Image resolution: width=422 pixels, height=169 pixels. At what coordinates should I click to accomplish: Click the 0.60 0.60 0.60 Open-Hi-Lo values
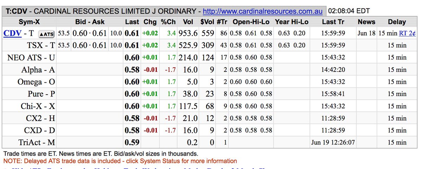click(251, 82)
